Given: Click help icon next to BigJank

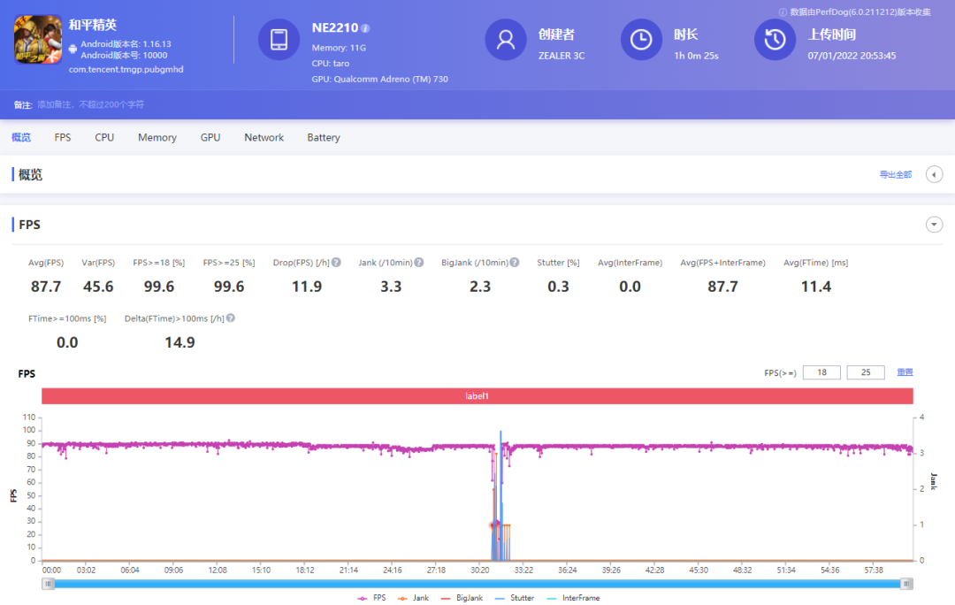Looking at the screenshot, I should click(x=515, y=263).
